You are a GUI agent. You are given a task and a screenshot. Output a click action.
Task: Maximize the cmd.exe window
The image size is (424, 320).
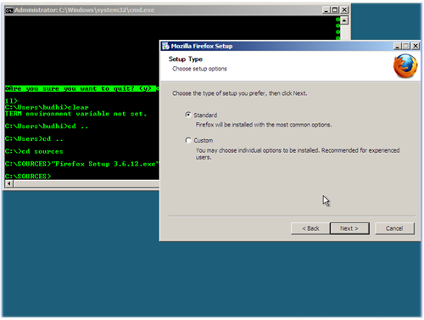pos(335,10)
